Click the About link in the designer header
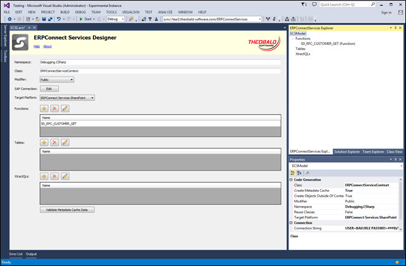This screenshot has width=406, height=266. pos(47,46)
